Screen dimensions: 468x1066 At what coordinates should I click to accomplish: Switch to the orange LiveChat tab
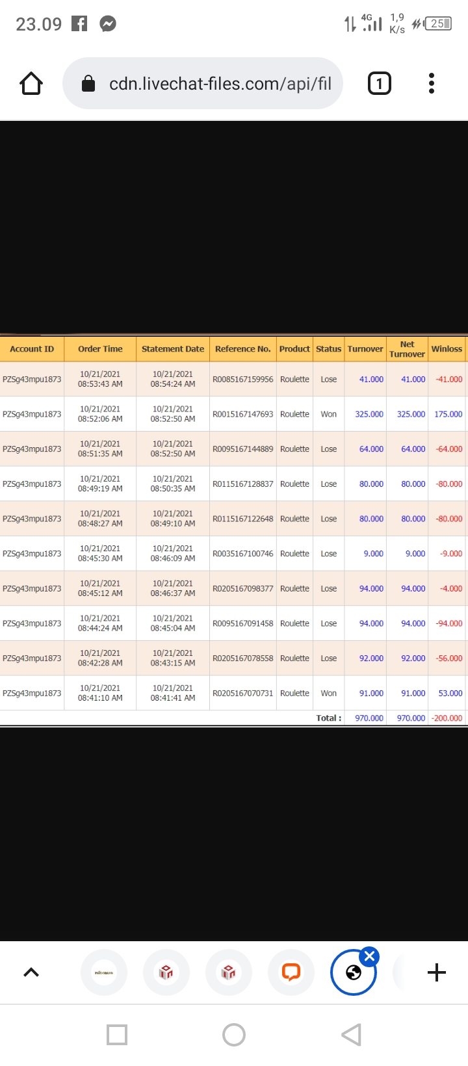point(291,972)
